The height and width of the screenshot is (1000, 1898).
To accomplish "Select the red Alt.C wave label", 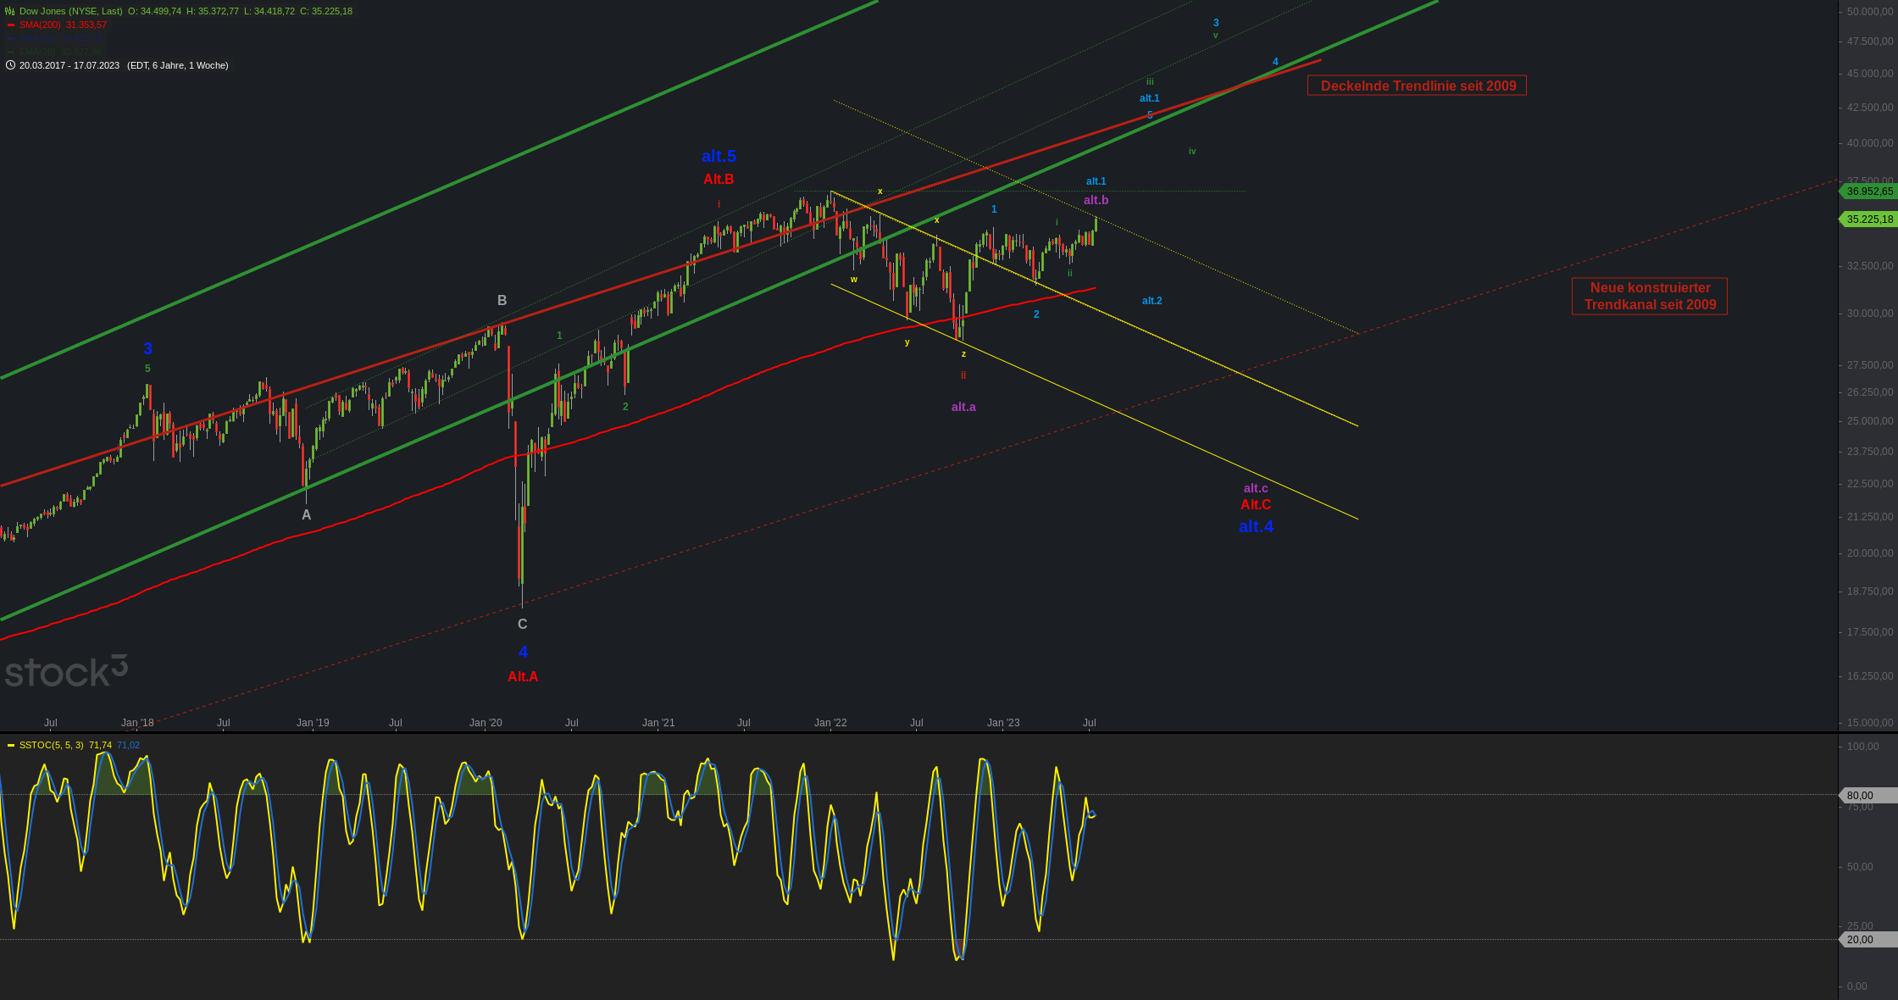I will click(x=1256, y=505).
